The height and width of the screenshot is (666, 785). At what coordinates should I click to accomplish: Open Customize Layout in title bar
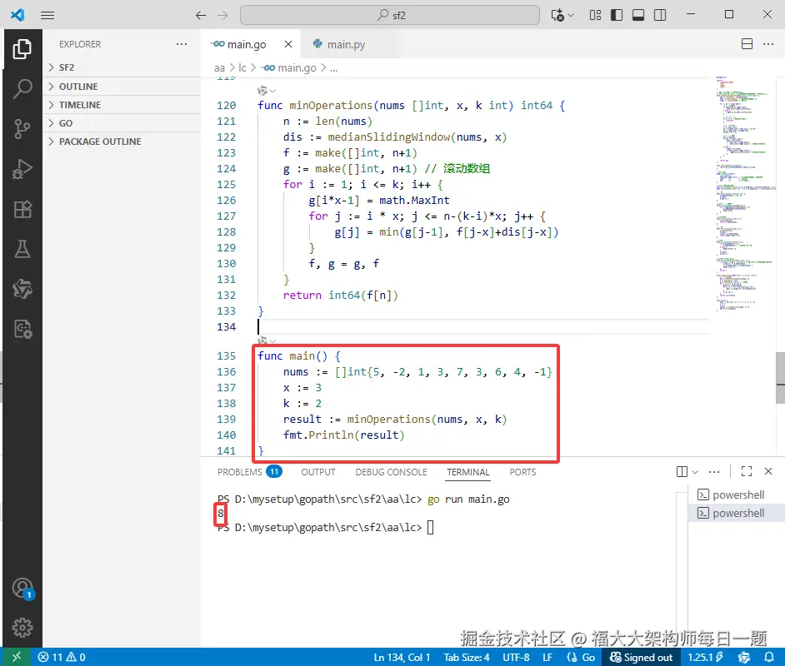click(x=595, y=15)
